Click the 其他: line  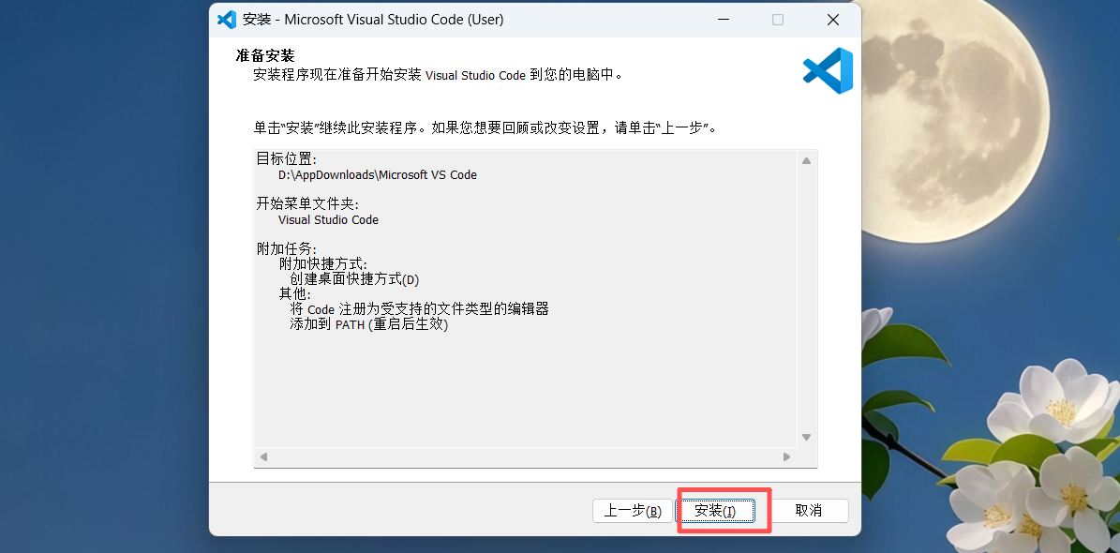(295, 294)
